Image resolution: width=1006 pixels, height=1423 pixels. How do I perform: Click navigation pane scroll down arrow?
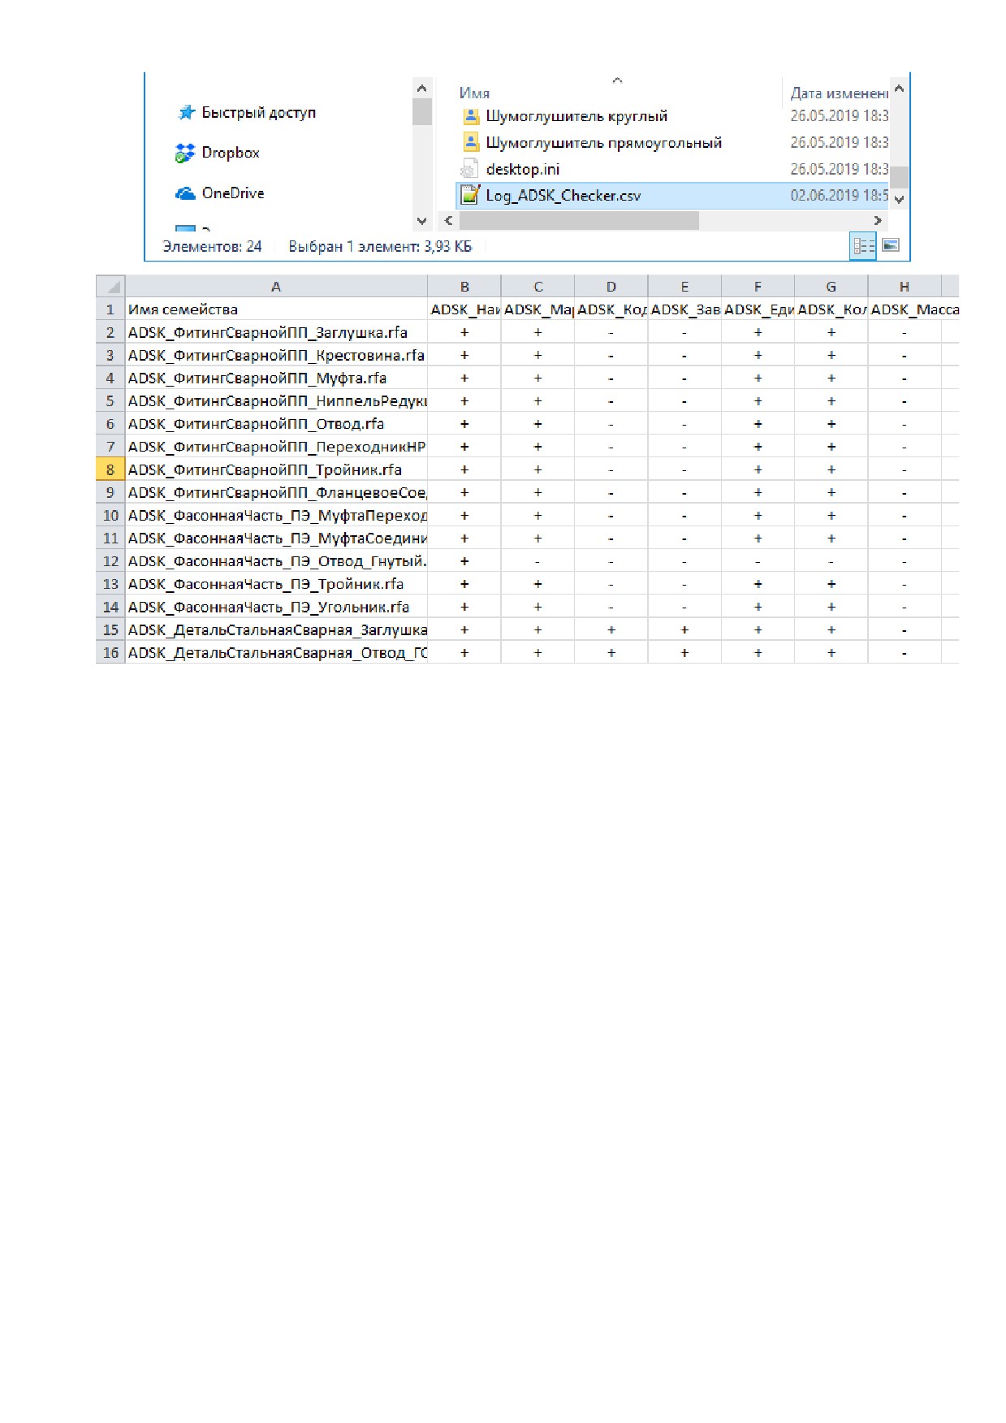[421, 220]
